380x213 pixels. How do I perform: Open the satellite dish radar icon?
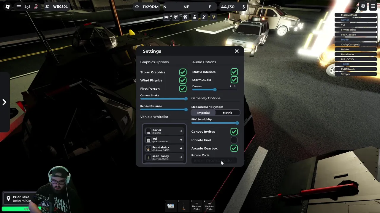pos(204,17)
